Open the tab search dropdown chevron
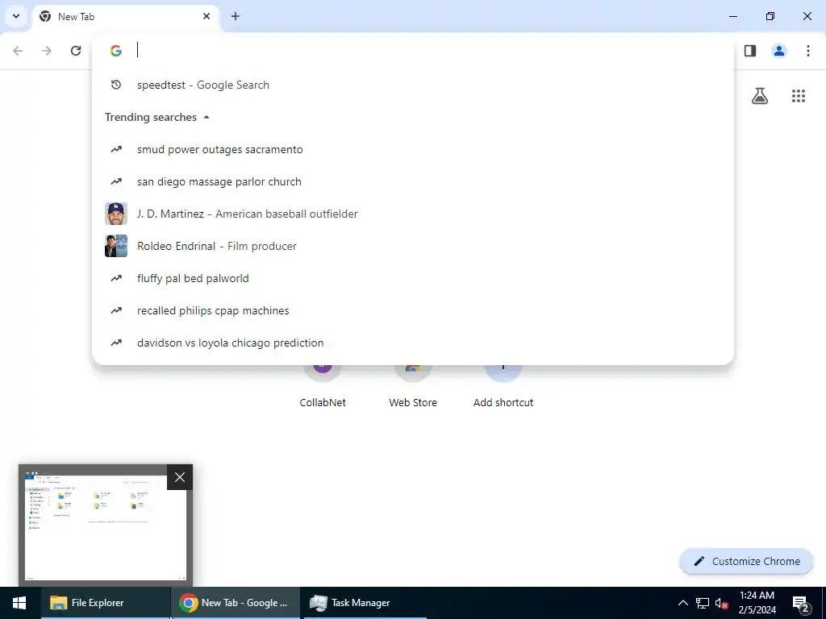 16,16
